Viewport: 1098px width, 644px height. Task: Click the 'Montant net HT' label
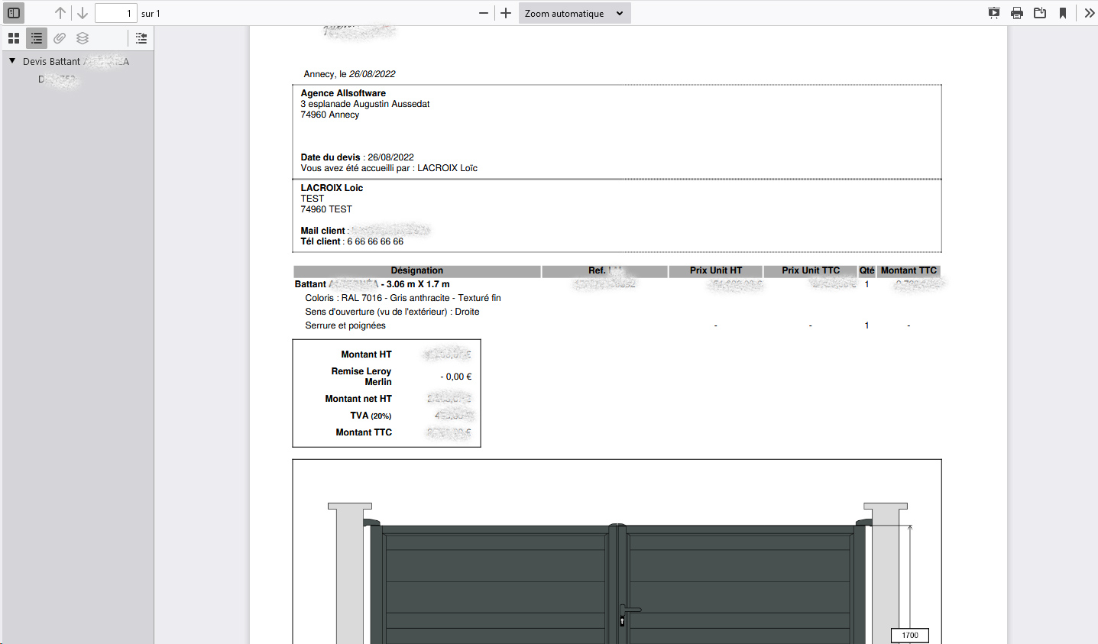click(358, 399)
